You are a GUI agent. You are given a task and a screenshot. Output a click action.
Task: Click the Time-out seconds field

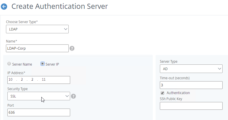tap(191, 85)
